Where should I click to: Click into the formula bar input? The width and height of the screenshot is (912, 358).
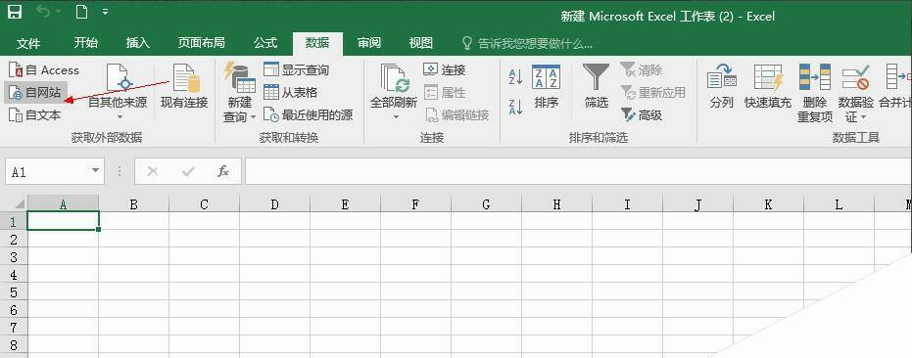[x=578, y=171]
